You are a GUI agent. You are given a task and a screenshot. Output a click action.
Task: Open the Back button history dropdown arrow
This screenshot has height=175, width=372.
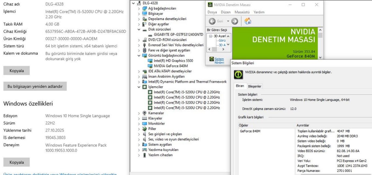tap(228, 21)
